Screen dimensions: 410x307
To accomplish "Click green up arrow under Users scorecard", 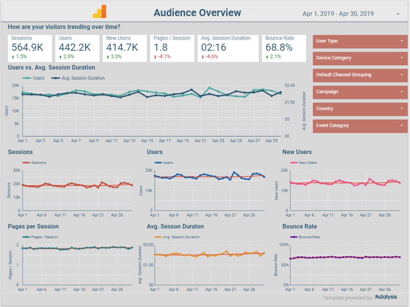I will tap(60, 57).
